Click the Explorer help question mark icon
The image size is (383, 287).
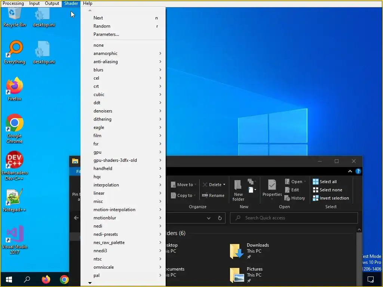coord(358,171)
